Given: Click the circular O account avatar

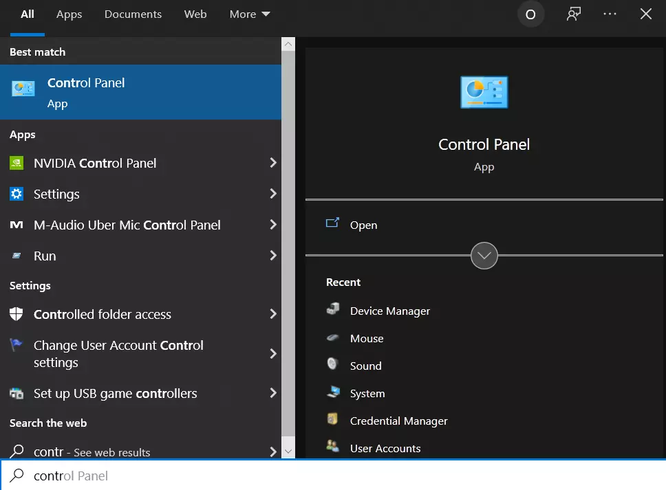Looking at the screenshot, I should pyautogui.click(x=530, y=14).
